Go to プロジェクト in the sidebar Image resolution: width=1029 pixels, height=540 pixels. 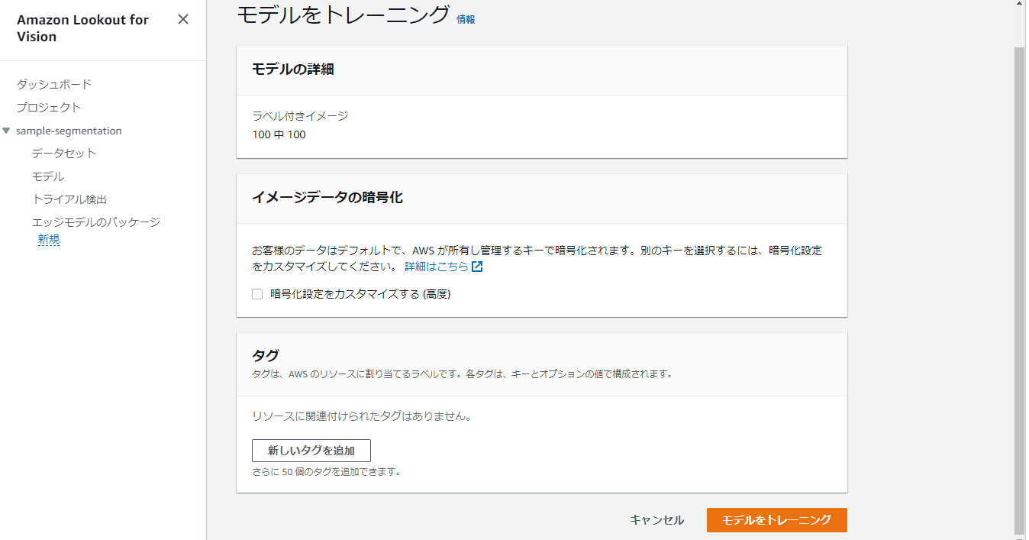(49, 107)
